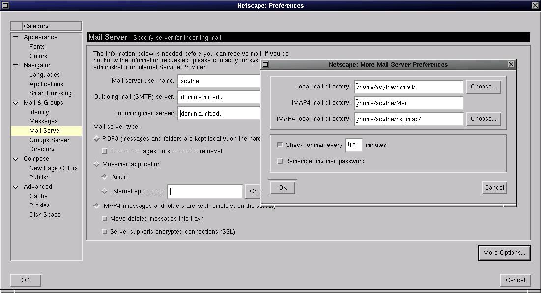
Task: Click the Mail server user name field
Action: tap(219, 81)
